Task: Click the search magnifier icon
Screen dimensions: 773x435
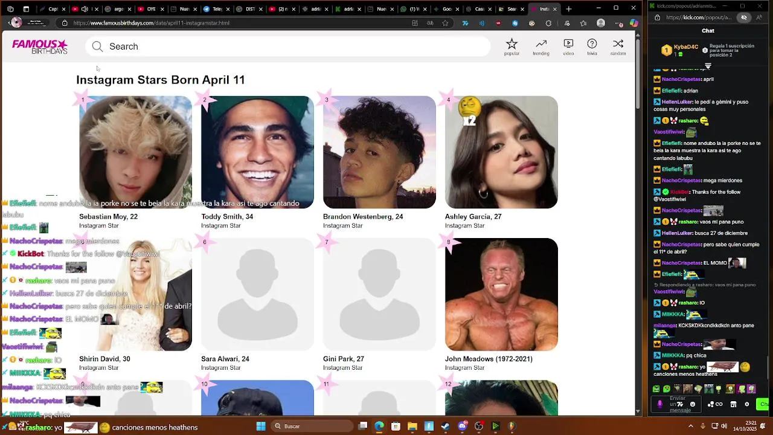Action: tap(97, 47)
